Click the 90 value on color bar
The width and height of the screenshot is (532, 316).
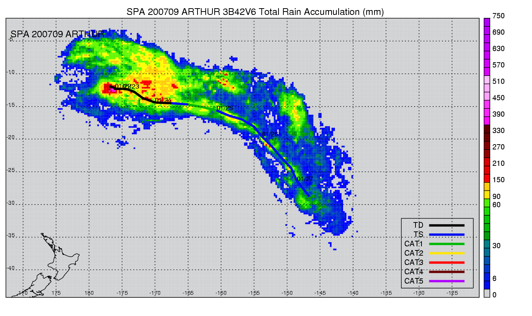pos(497,196)
